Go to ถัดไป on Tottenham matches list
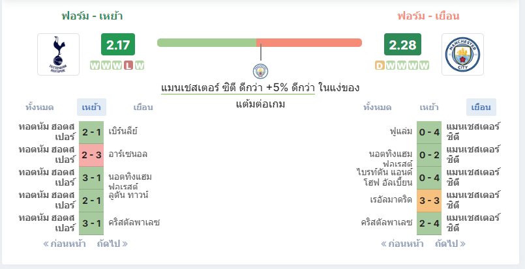The height and width of the screenshot is (269, 525). pos(112,244)
